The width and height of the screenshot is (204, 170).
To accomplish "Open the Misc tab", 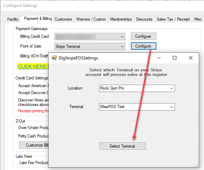I will pos(198,19).
